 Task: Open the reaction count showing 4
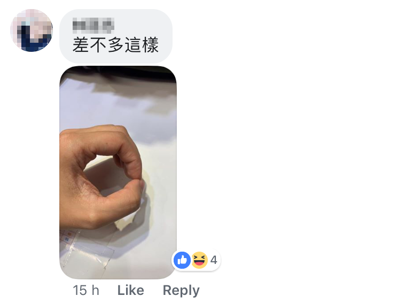(214, 260)
